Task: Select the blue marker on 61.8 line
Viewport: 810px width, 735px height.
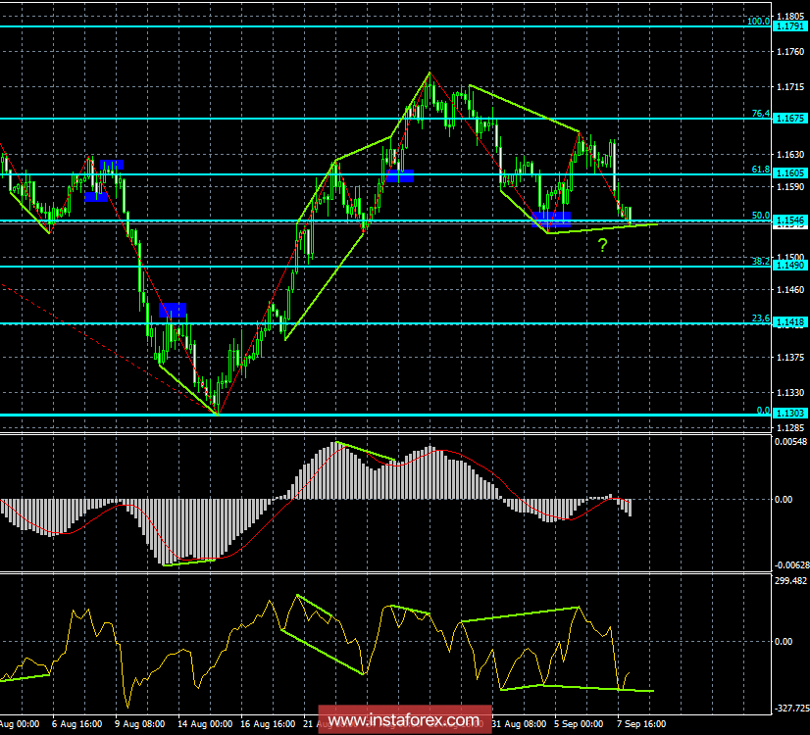Action: [399, 175]
